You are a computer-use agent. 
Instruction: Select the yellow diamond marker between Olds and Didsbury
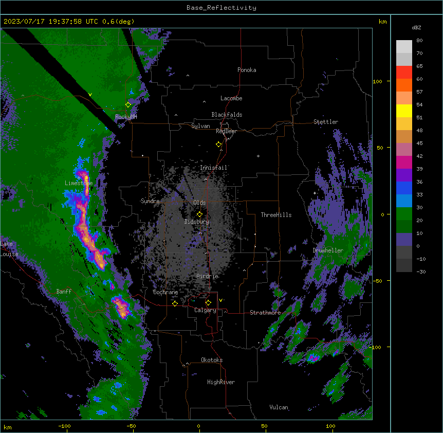(199, 214)
